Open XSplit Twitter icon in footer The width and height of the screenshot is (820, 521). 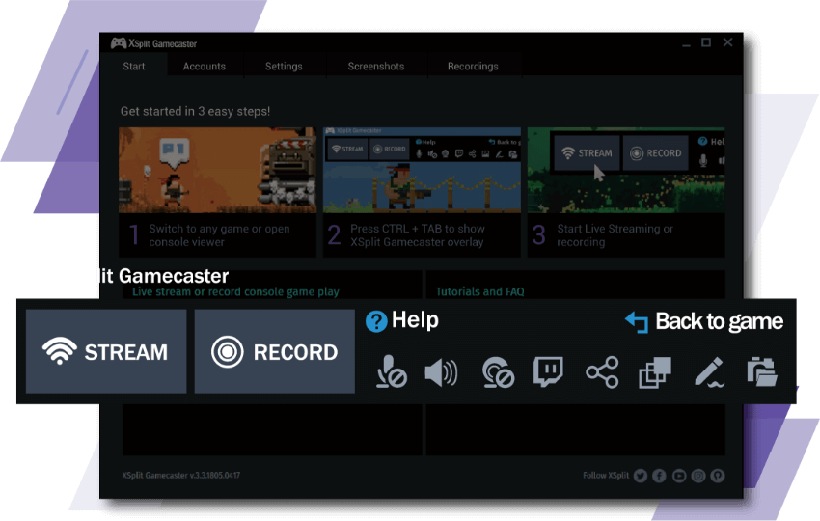point(641,476)
